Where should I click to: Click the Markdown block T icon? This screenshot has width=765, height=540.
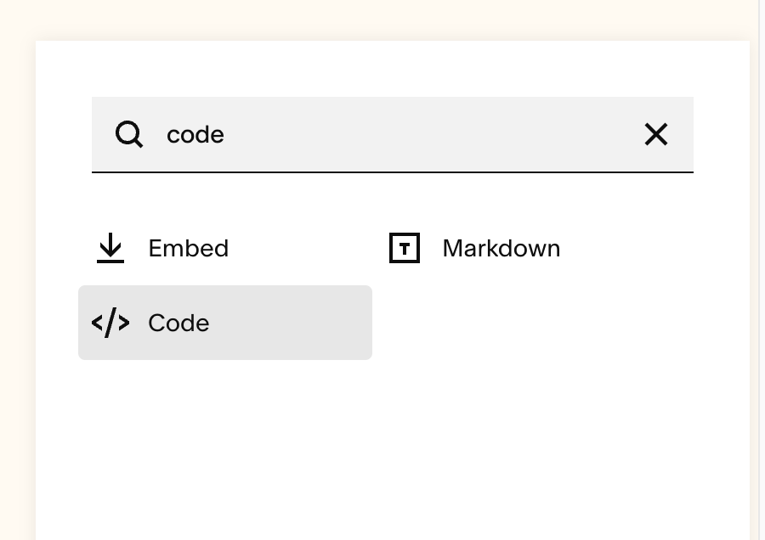click(405, 248)
